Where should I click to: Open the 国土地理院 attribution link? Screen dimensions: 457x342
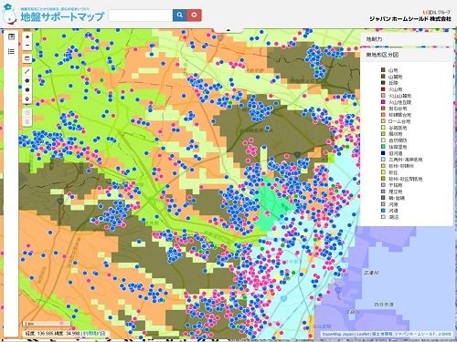382,334
